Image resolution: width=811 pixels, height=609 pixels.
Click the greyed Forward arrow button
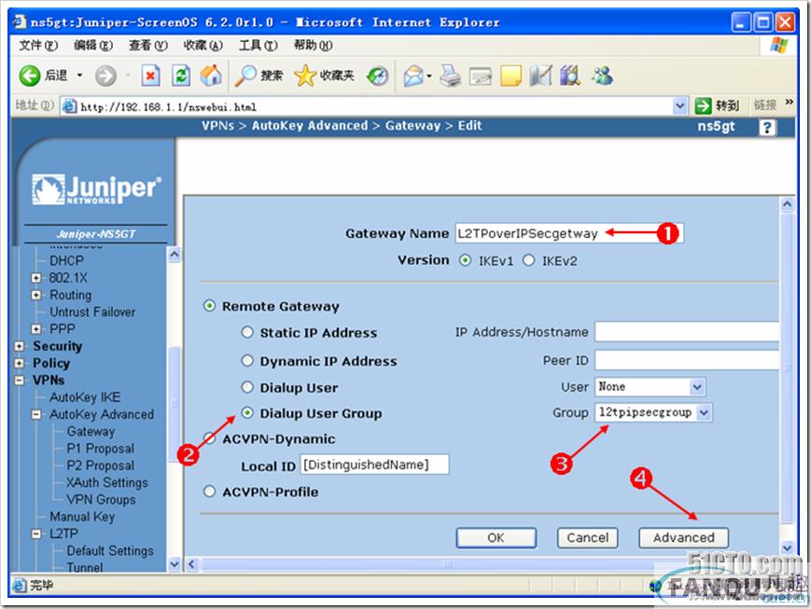[105, 76]
